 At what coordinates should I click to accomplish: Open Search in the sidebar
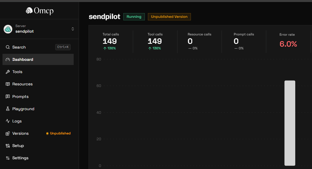tap(38, 47)
